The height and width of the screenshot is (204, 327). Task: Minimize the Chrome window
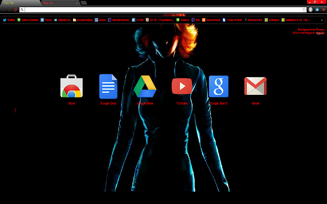pyautogui.click(x=310, y=2)
